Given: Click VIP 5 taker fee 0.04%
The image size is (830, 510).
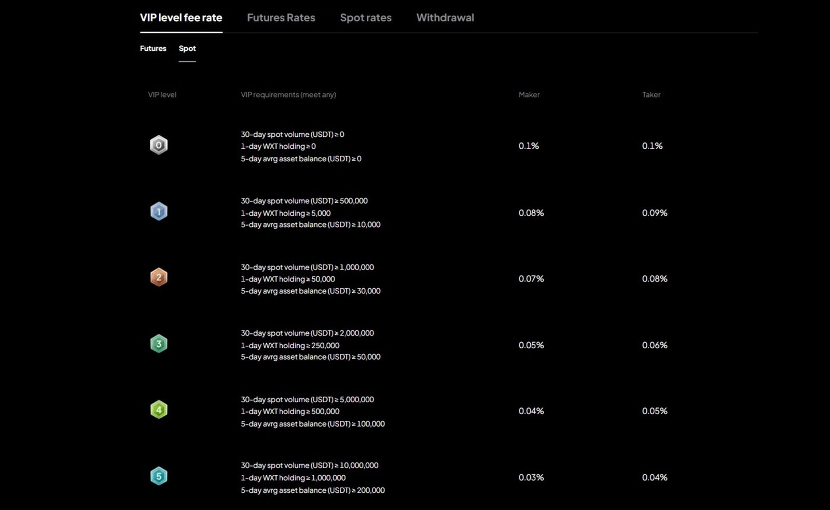Looking at the screenshot, I should point(655,477).
